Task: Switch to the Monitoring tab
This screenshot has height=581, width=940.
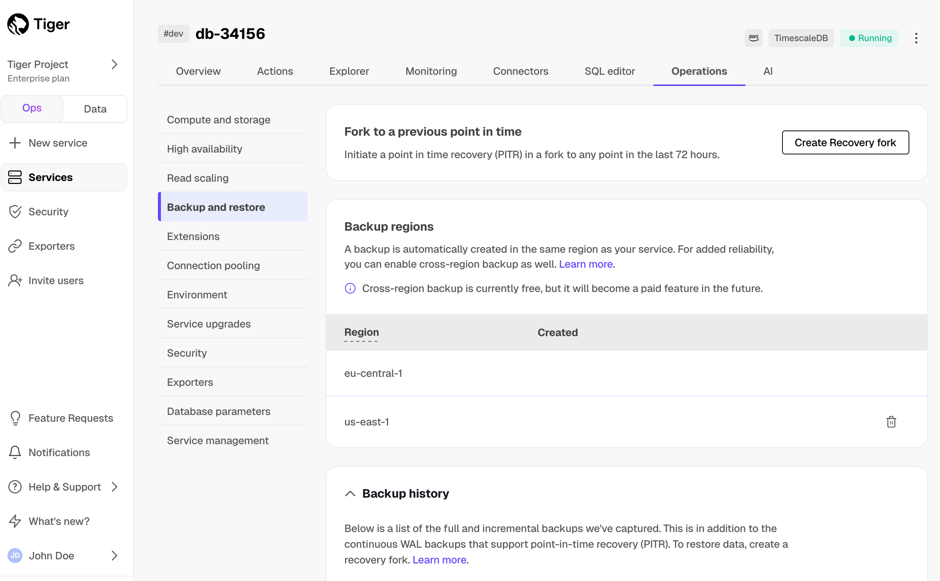Action: (431, 71)
